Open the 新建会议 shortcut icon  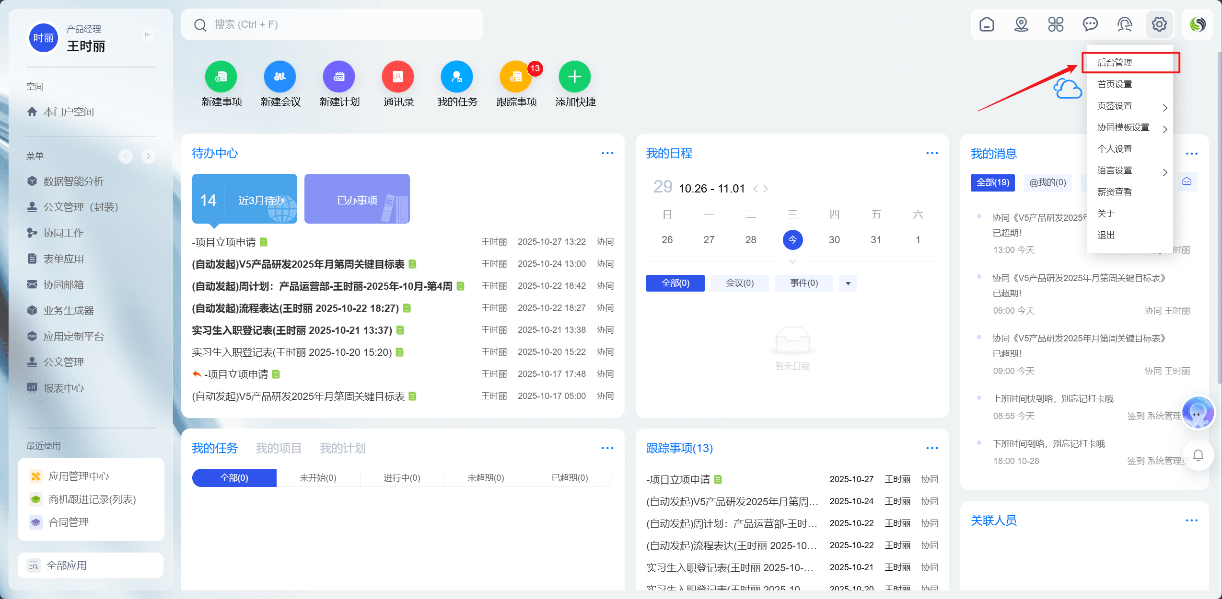tap(280, 77)
